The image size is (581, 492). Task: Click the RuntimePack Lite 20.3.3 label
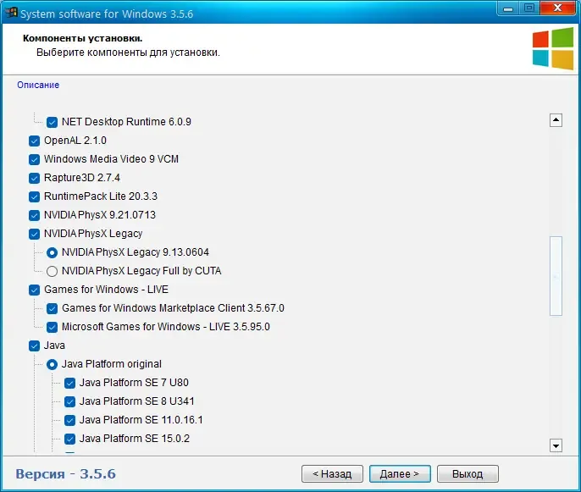pyautogui.click(x=101, y=196)
